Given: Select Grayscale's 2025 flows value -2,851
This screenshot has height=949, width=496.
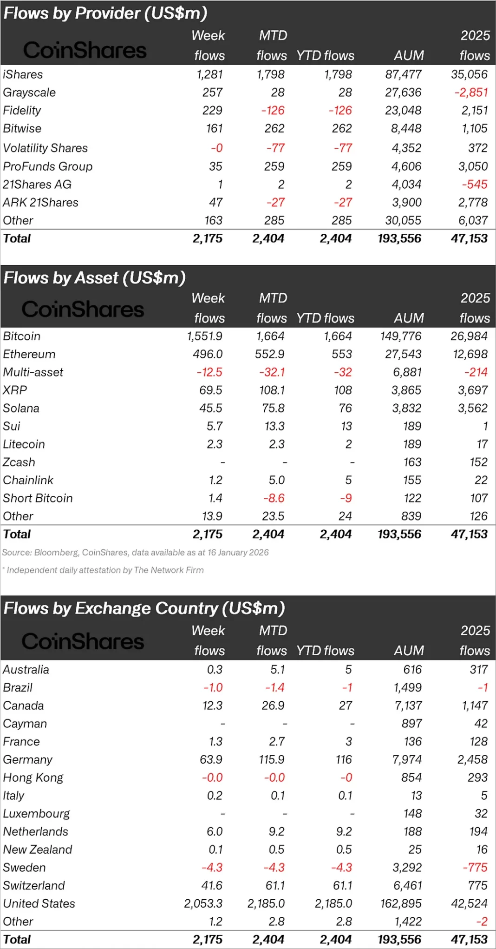Looking at the screenshot, I should (x=471, y=92).
